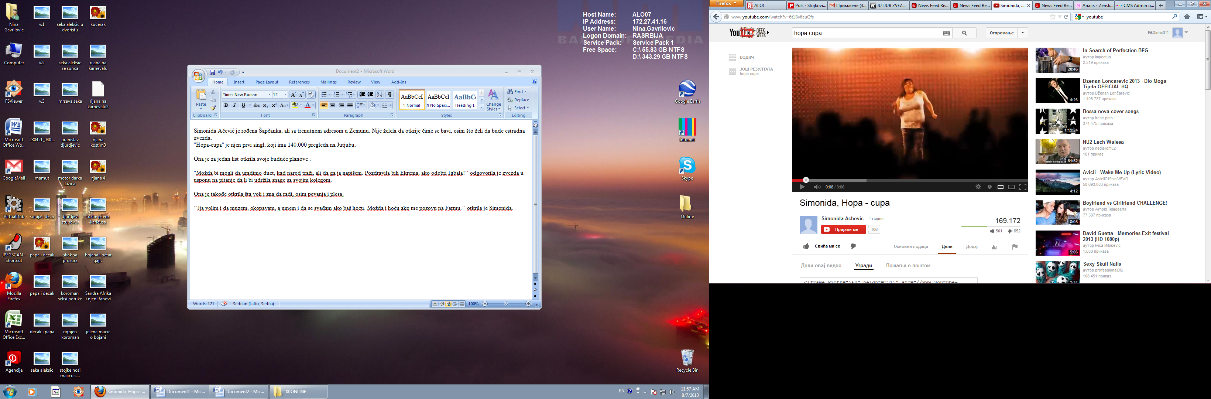Toggle Italic formatting in Word
1211x399 pixels.
(x=234, y=105)
